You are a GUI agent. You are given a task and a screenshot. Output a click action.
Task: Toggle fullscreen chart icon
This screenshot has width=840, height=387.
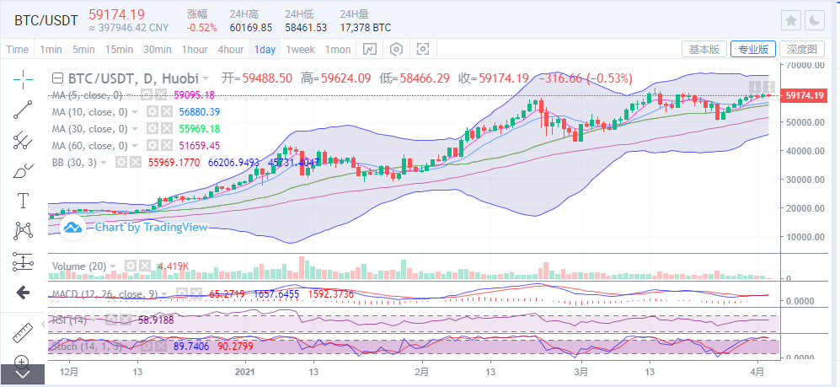point(423,49)
